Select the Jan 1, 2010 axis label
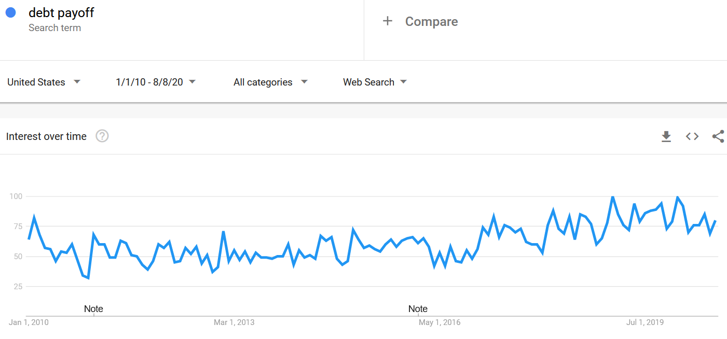Image resolution: width=727 pixels, height=339 pixels. (x=29, y=322)
